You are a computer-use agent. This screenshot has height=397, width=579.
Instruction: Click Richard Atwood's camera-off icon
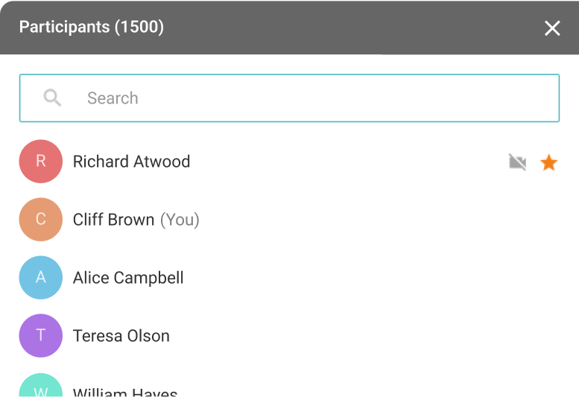coord(517,162)
